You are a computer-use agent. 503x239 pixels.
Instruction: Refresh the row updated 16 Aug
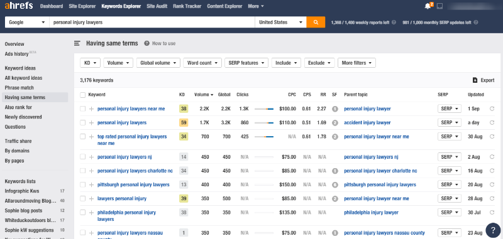pos(492,171)
